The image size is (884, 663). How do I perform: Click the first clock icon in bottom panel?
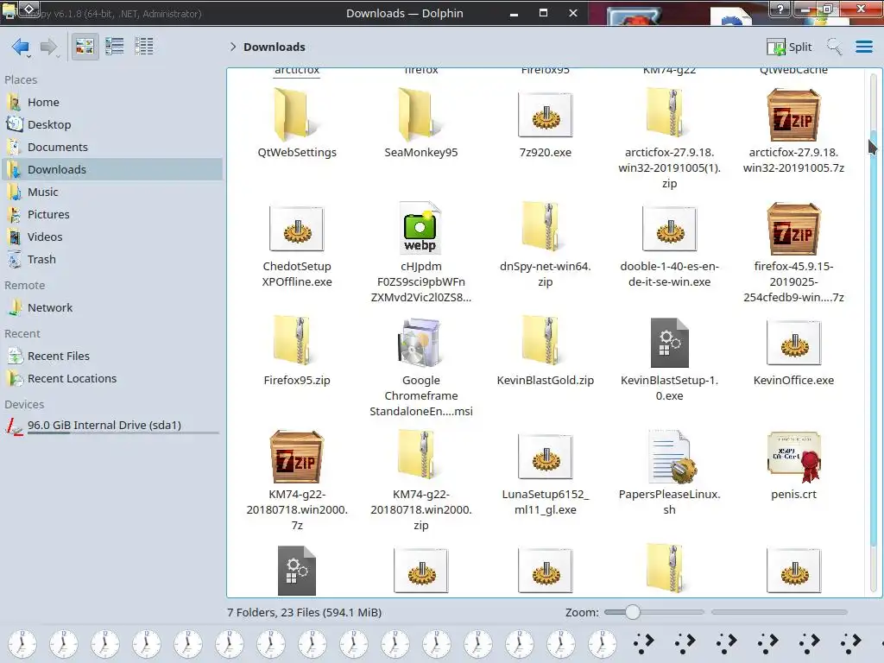point(22,642)
